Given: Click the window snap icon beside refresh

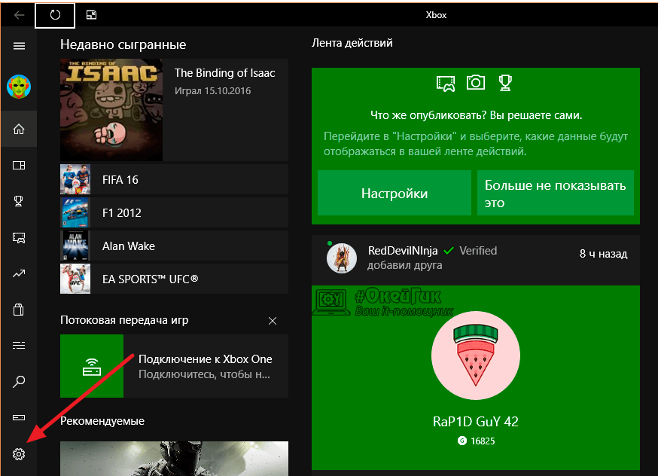Looking at the screenshot, I should (x=91, y=15).
